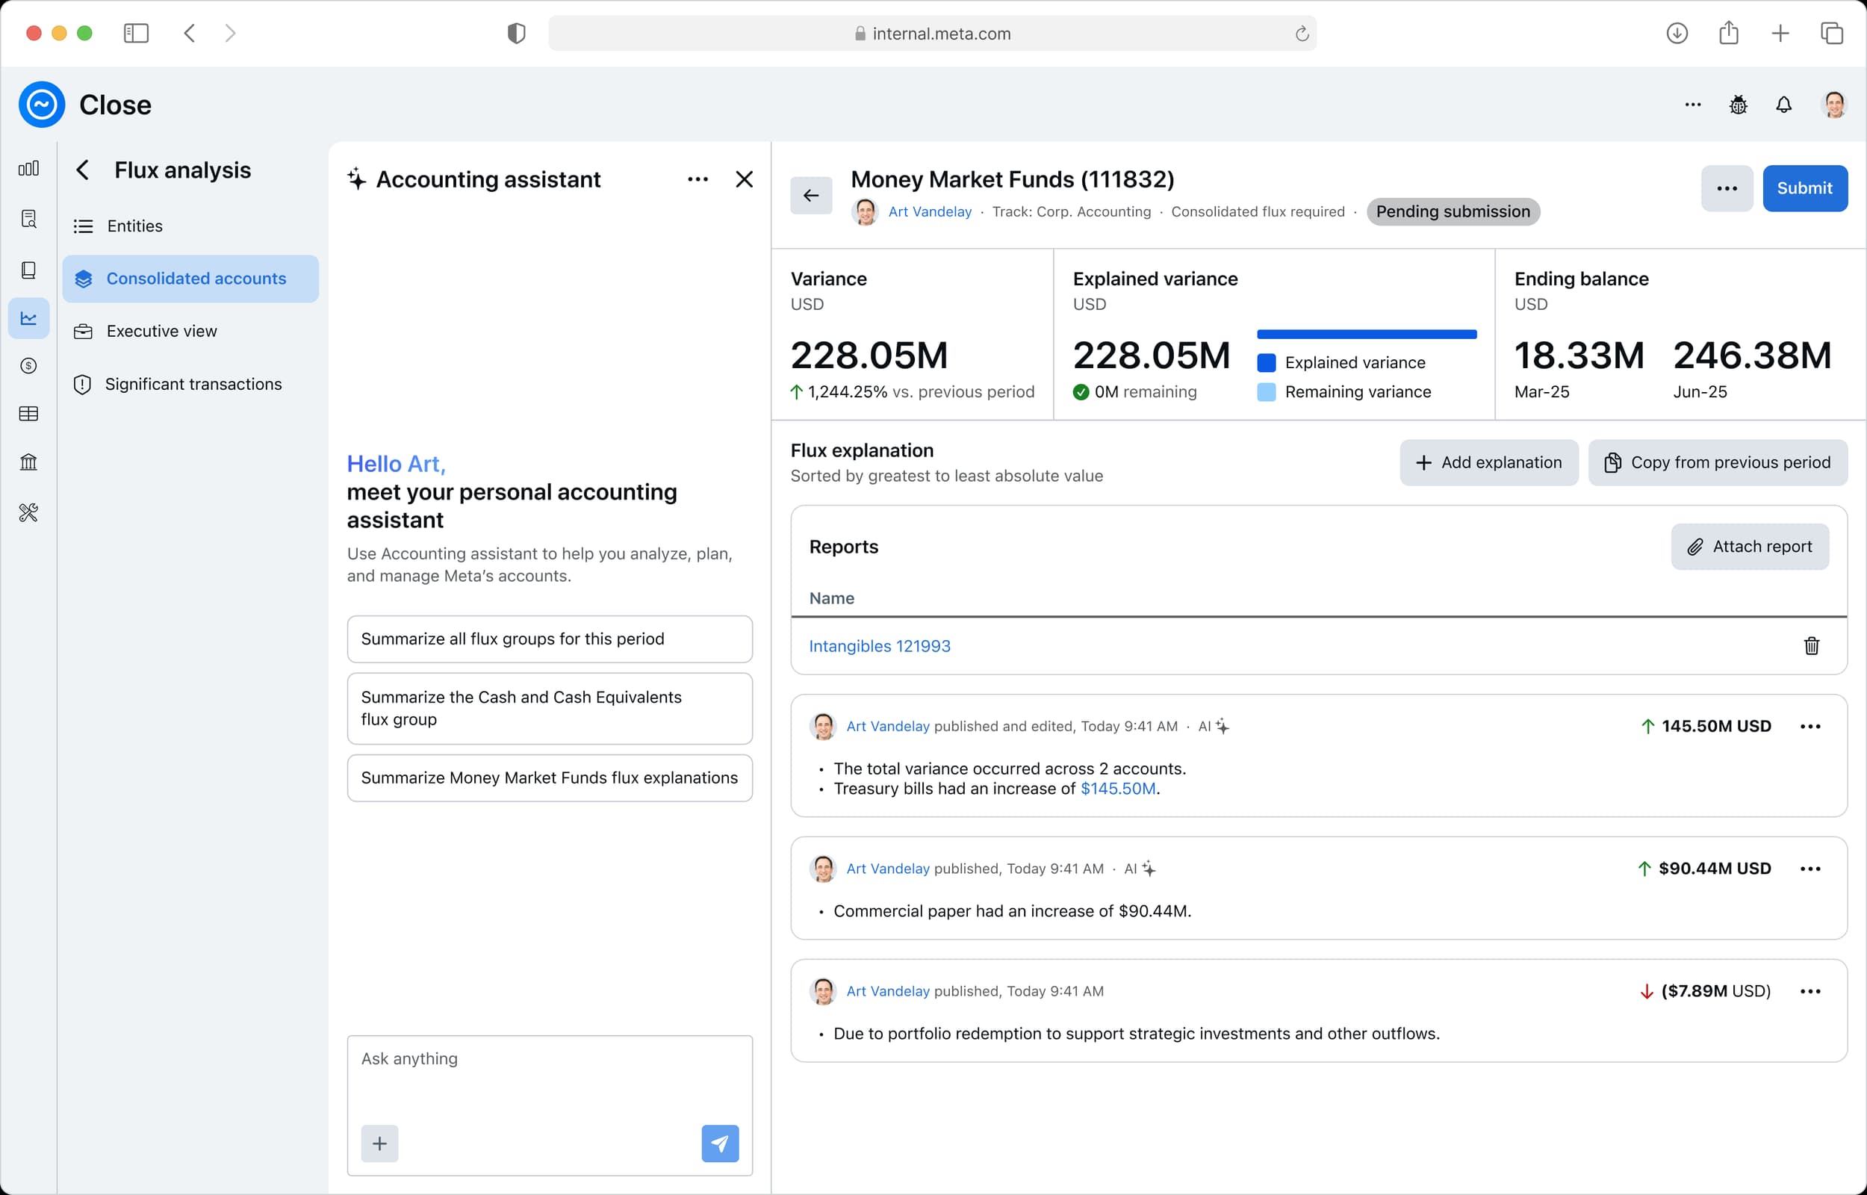Delete the Intangibles 121993 report
1867x1195 pixels.
[x=1812, y=645]
